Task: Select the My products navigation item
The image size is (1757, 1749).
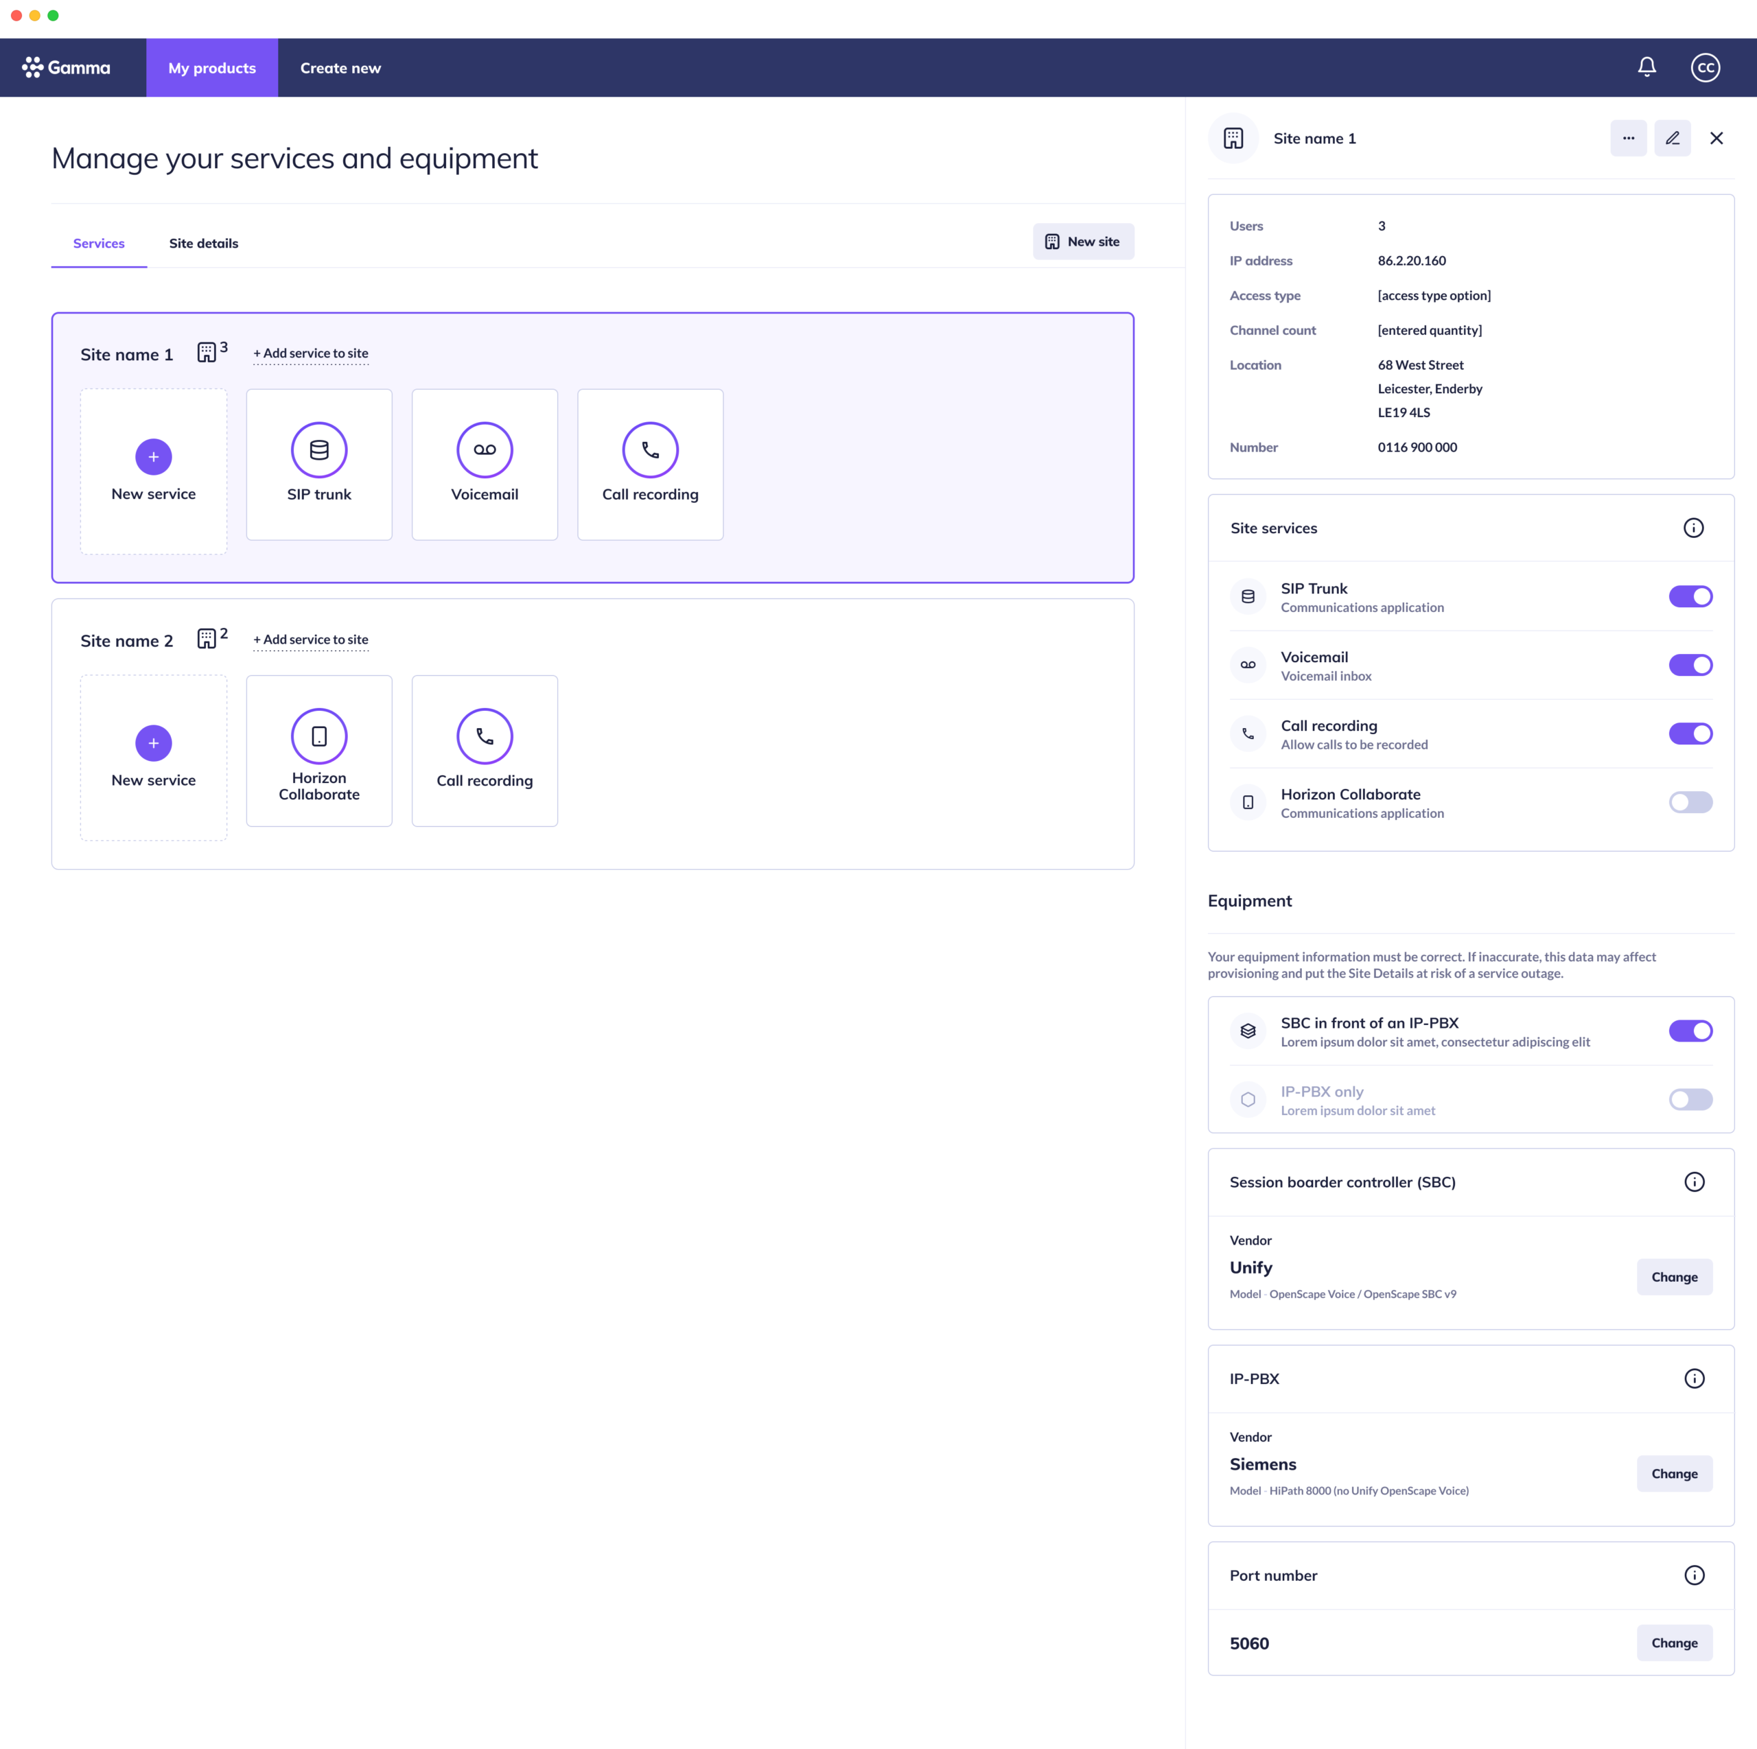Action: pyautogui.click(x=211, y=67)
